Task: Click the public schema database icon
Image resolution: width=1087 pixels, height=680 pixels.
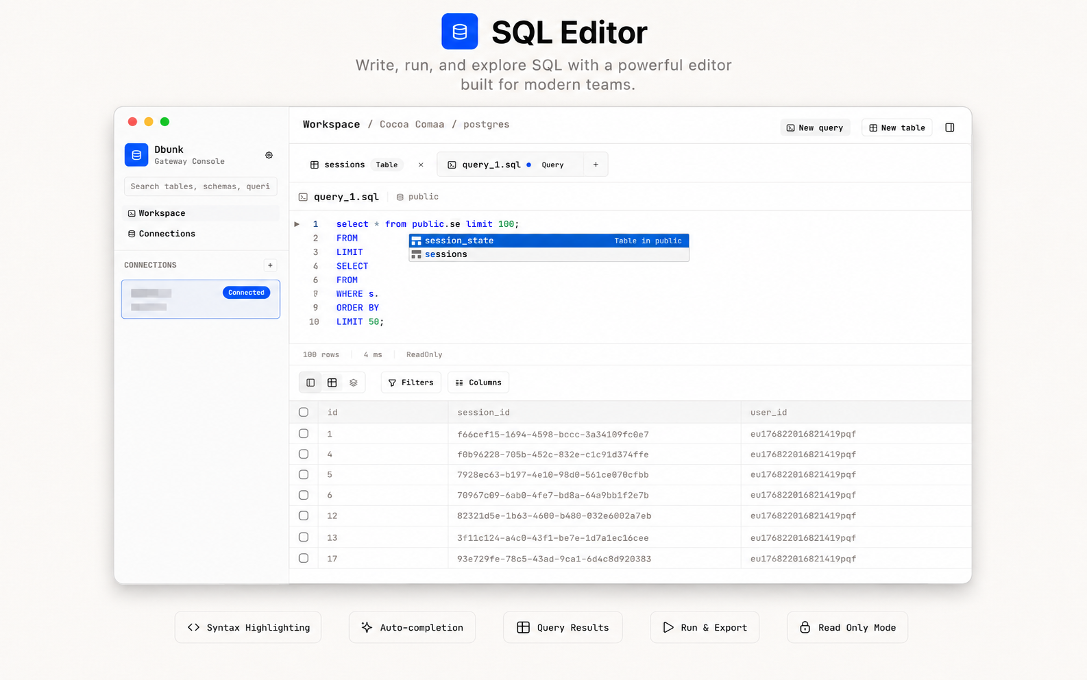Action: pyautogui.click(x=400, y=197)
